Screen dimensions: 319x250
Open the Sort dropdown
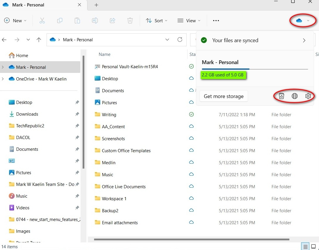157,20
